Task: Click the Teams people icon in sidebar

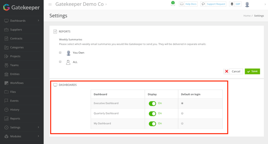Action: (x=6, y=65)
